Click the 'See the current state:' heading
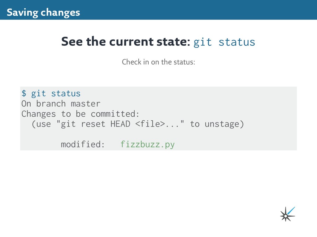317x237 pixels. 126,42
